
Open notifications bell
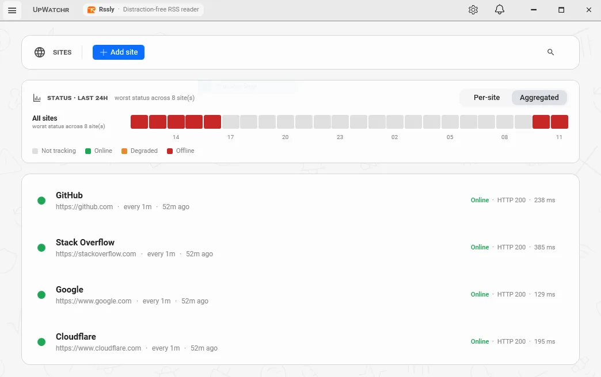click(x=500, y=10)
